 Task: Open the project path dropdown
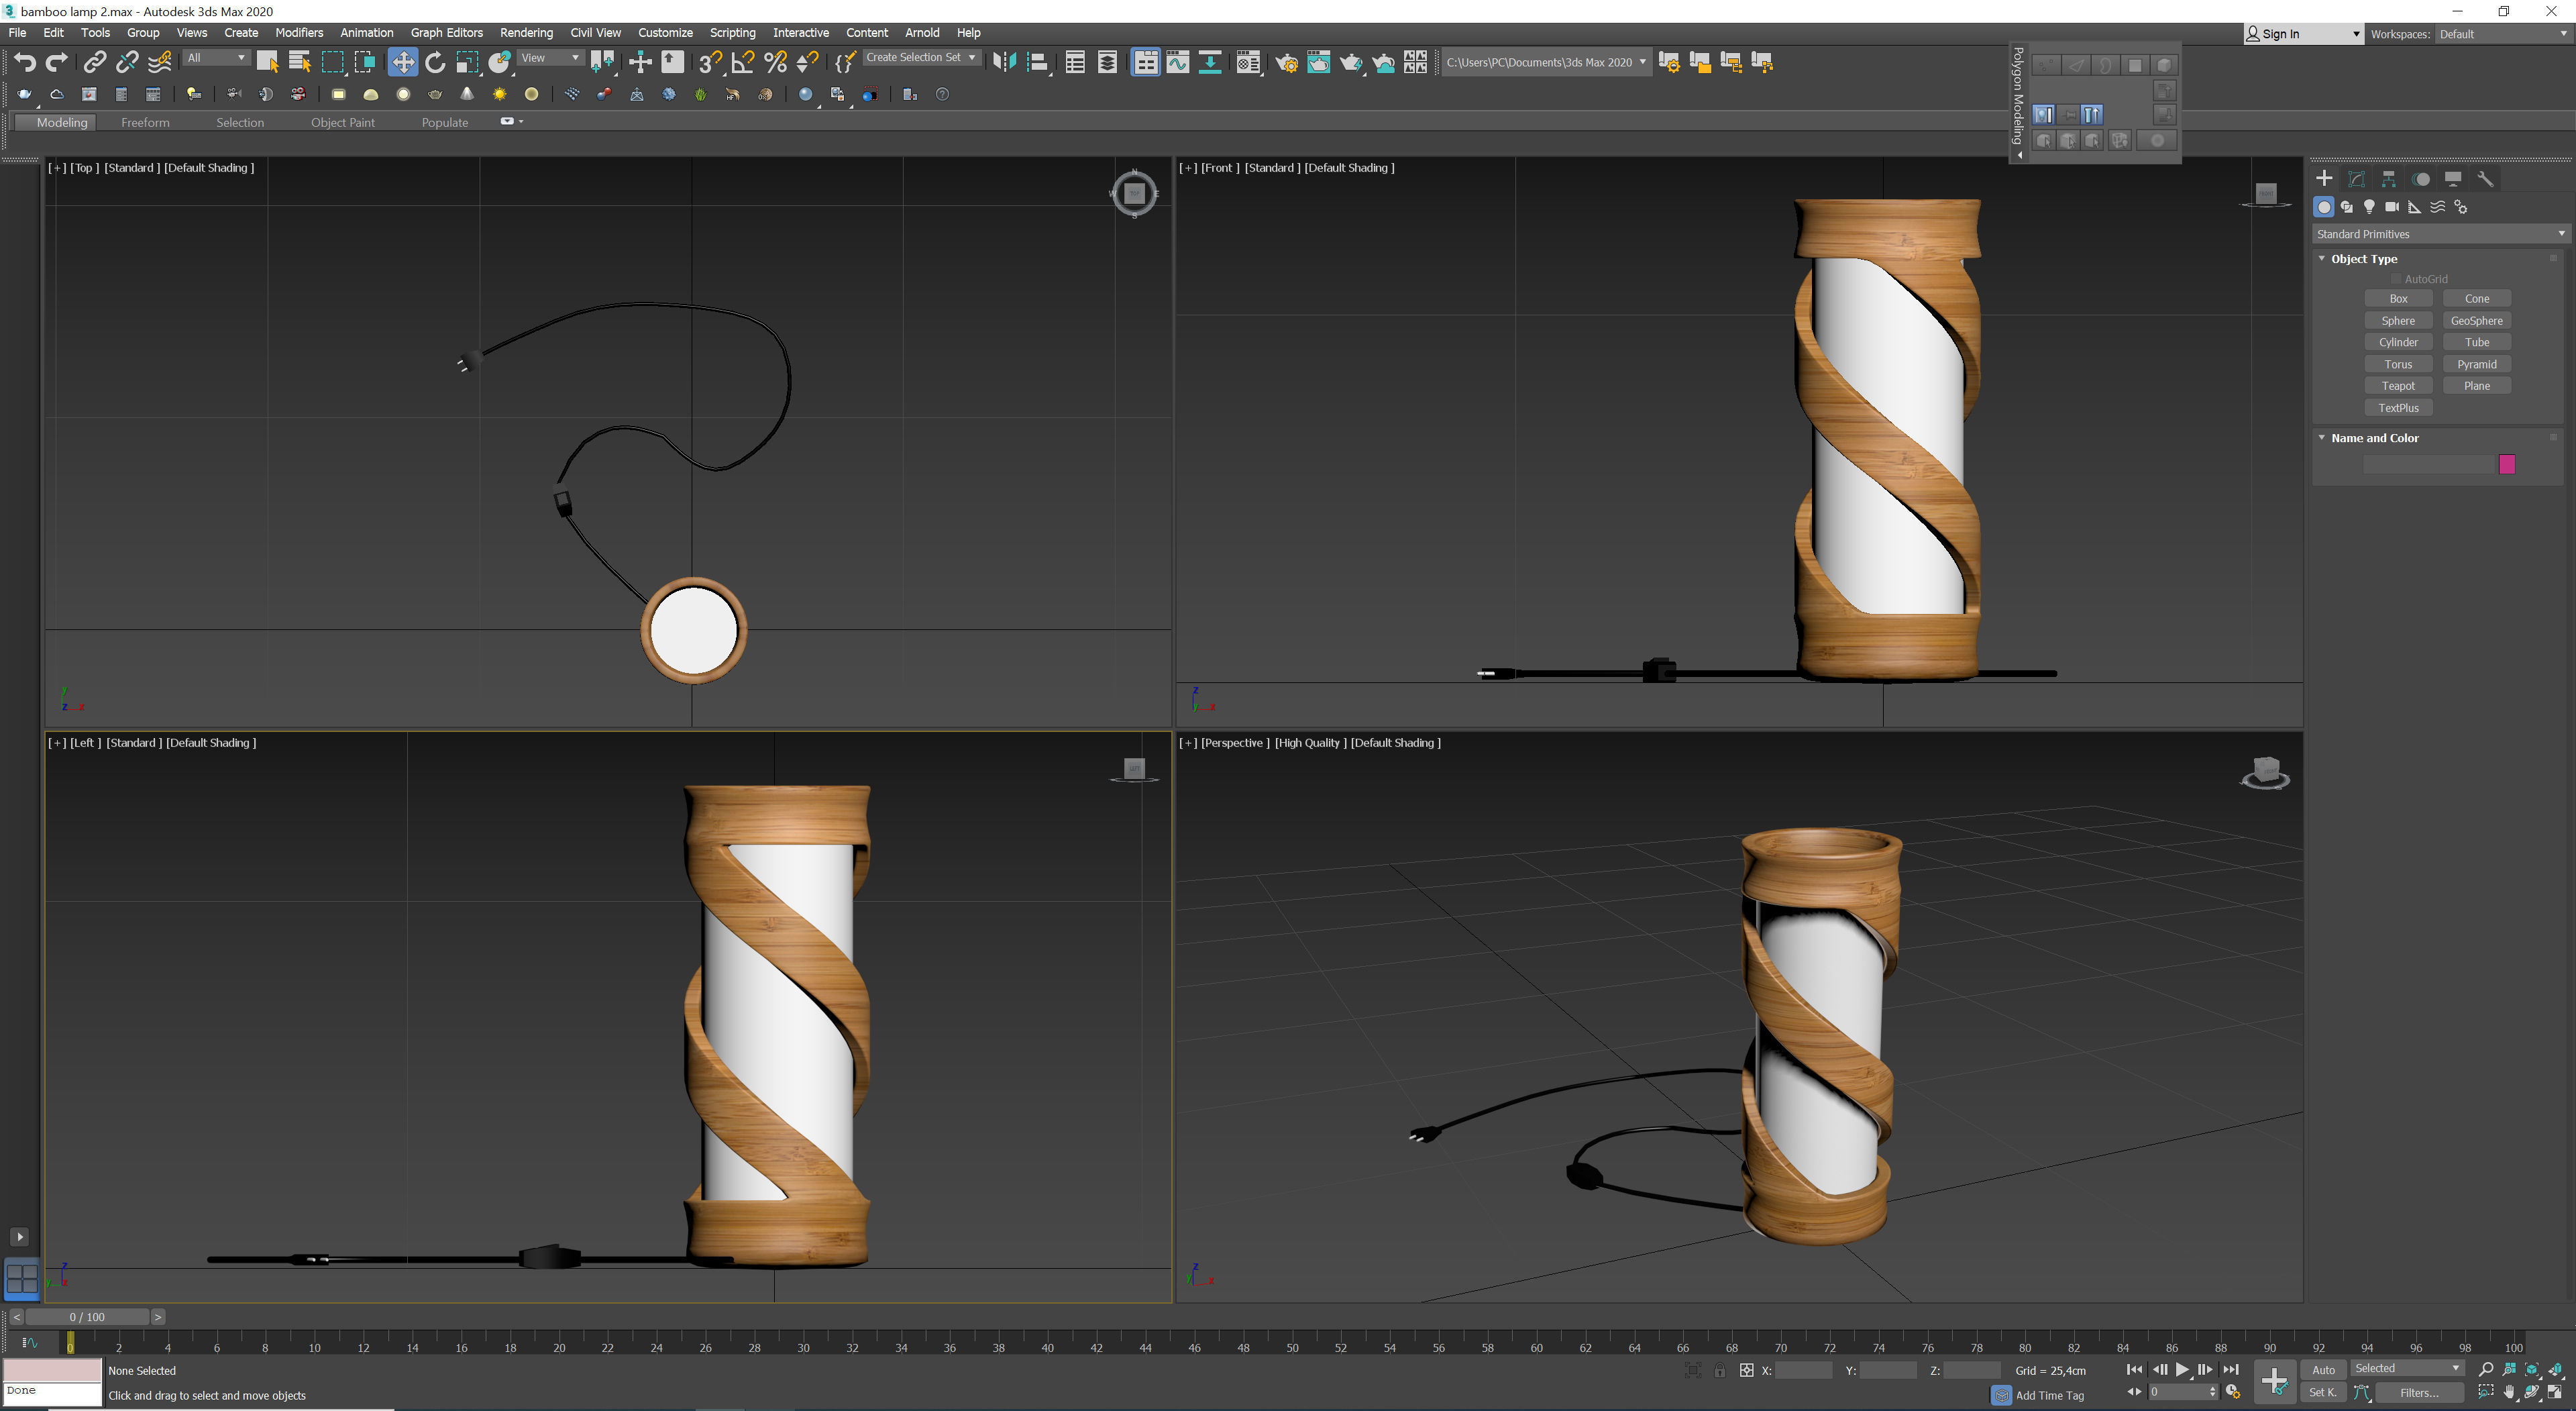tap(1546, 62)
